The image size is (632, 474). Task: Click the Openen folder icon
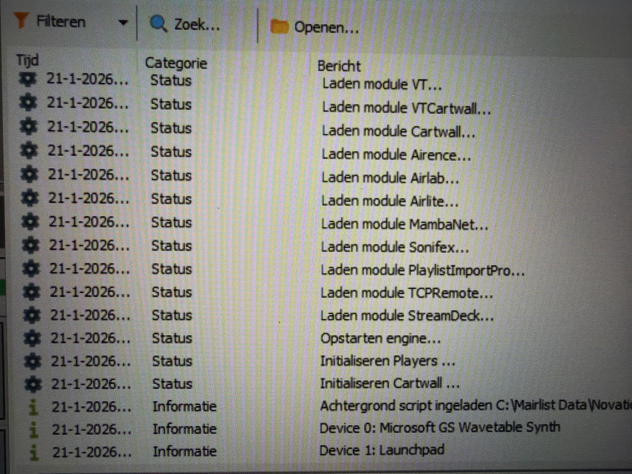pyautogui.click(x=279, y=27)
